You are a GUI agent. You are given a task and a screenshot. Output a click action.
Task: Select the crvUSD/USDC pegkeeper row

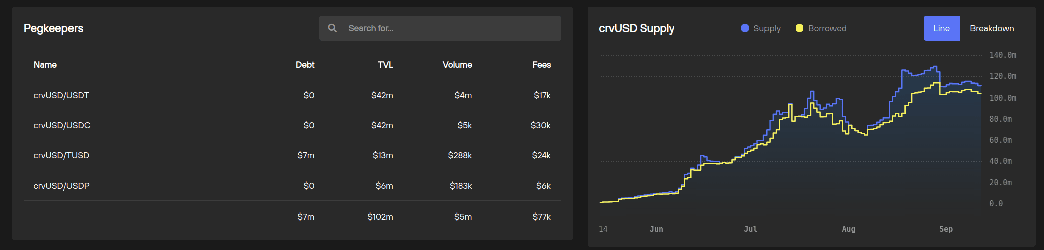coord(62,125)
